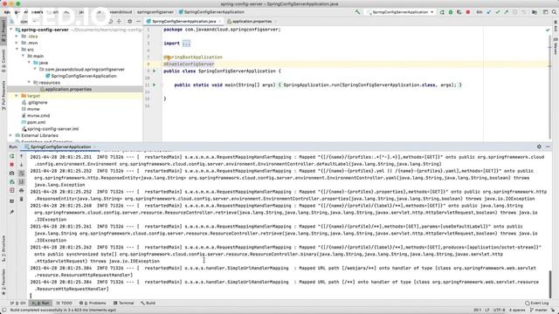
Task: Click the Up the Stack Trace arrow
Action: (x=21, y=156)
